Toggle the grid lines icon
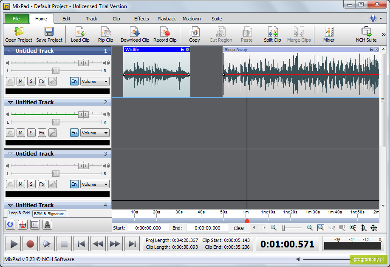 pyautogui.click(x=35, y=225)
